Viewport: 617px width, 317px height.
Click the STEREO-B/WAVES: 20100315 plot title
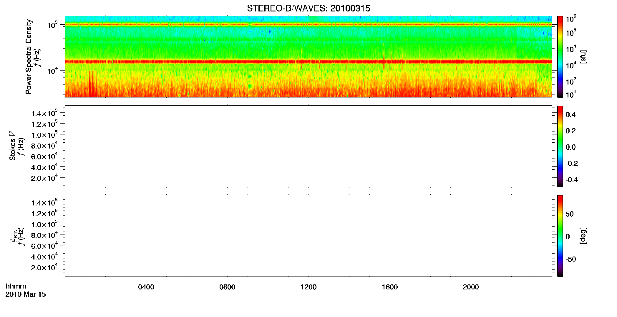coord(308,9)
